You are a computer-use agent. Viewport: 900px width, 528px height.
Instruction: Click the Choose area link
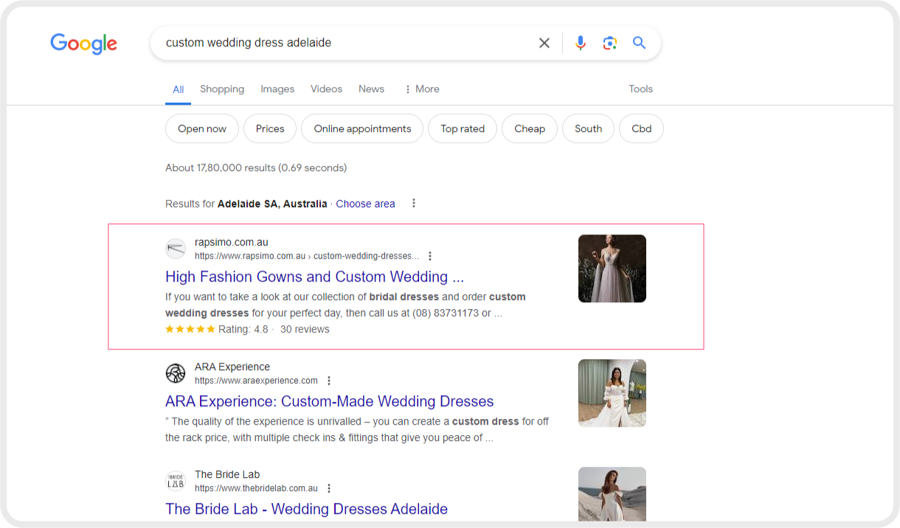pos(365,204)
